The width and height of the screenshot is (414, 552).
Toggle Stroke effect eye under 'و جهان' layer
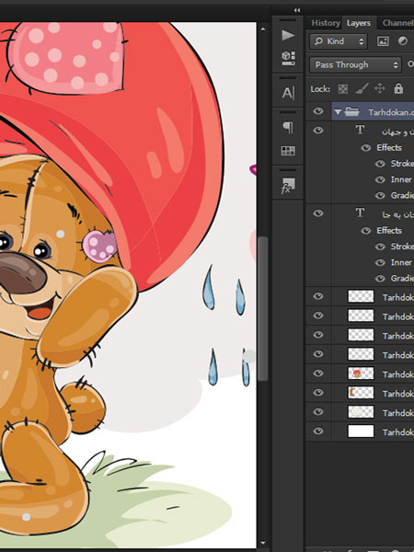point(380,164)
